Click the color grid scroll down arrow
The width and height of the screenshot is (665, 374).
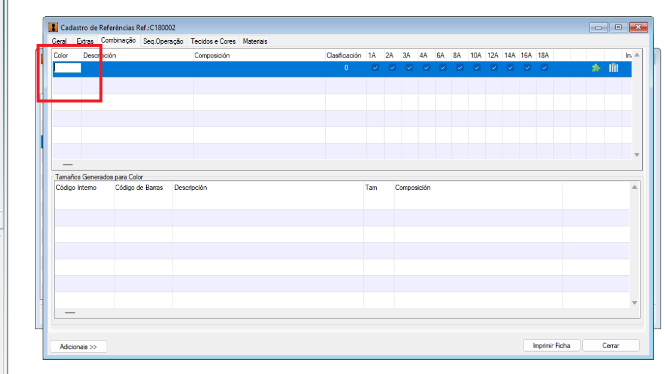click(x=637, y=155)
